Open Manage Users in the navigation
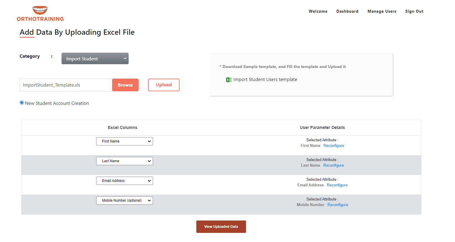 point(382,11)
